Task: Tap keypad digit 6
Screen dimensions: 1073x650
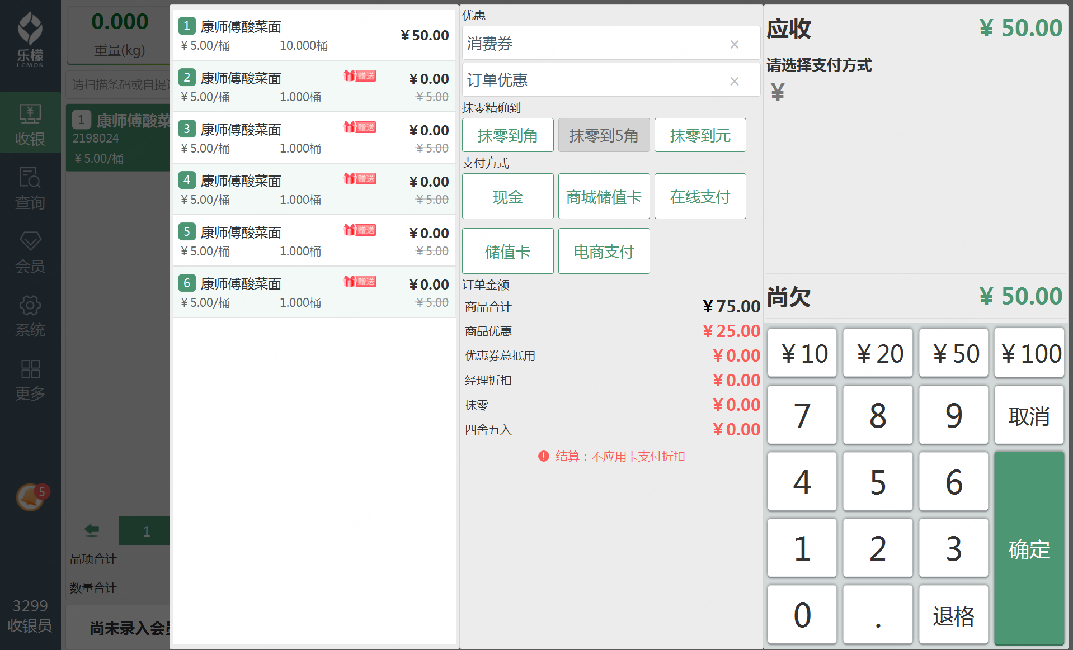Action: pos(954,482)
